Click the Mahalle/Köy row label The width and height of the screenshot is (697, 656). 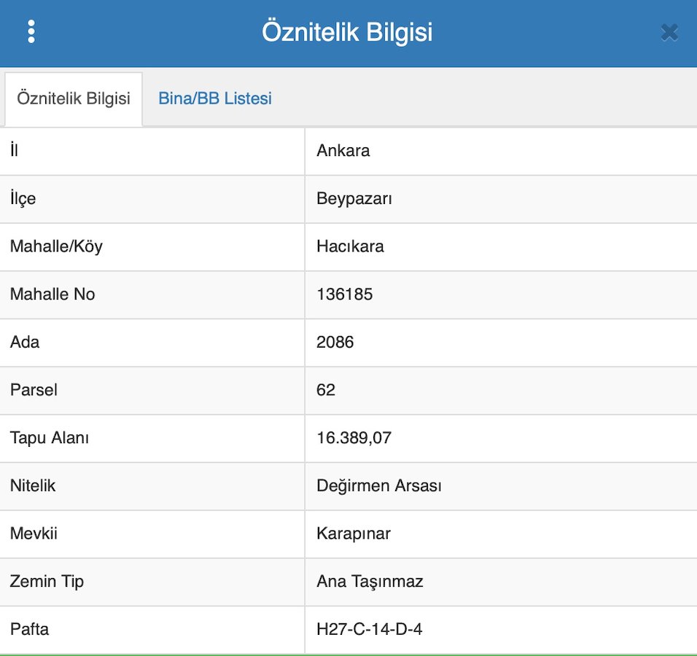point(56,246)
